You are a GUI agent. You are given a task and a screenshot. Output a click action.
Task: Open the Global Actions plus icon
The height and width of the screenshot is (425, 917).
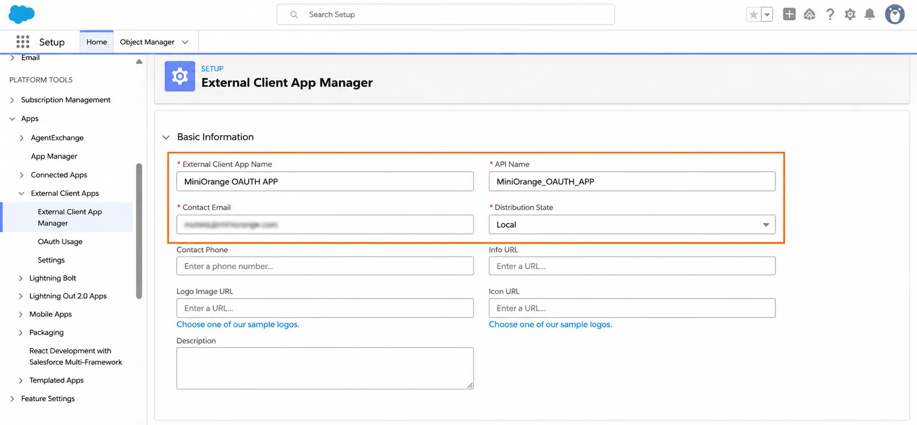point(789,14)
